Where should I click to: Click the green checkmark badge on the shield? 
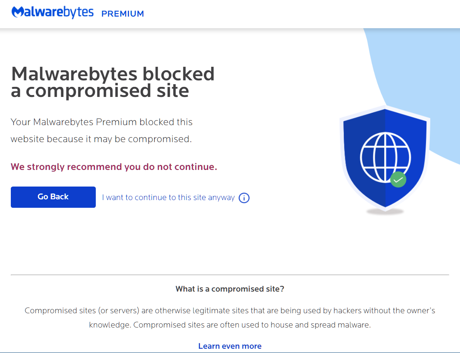(398, 180)
